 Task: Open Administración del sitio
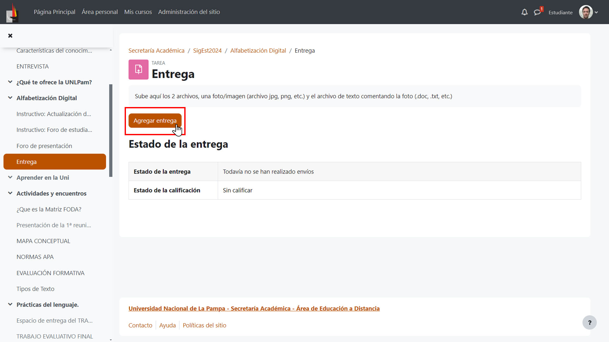coord(189,12)
